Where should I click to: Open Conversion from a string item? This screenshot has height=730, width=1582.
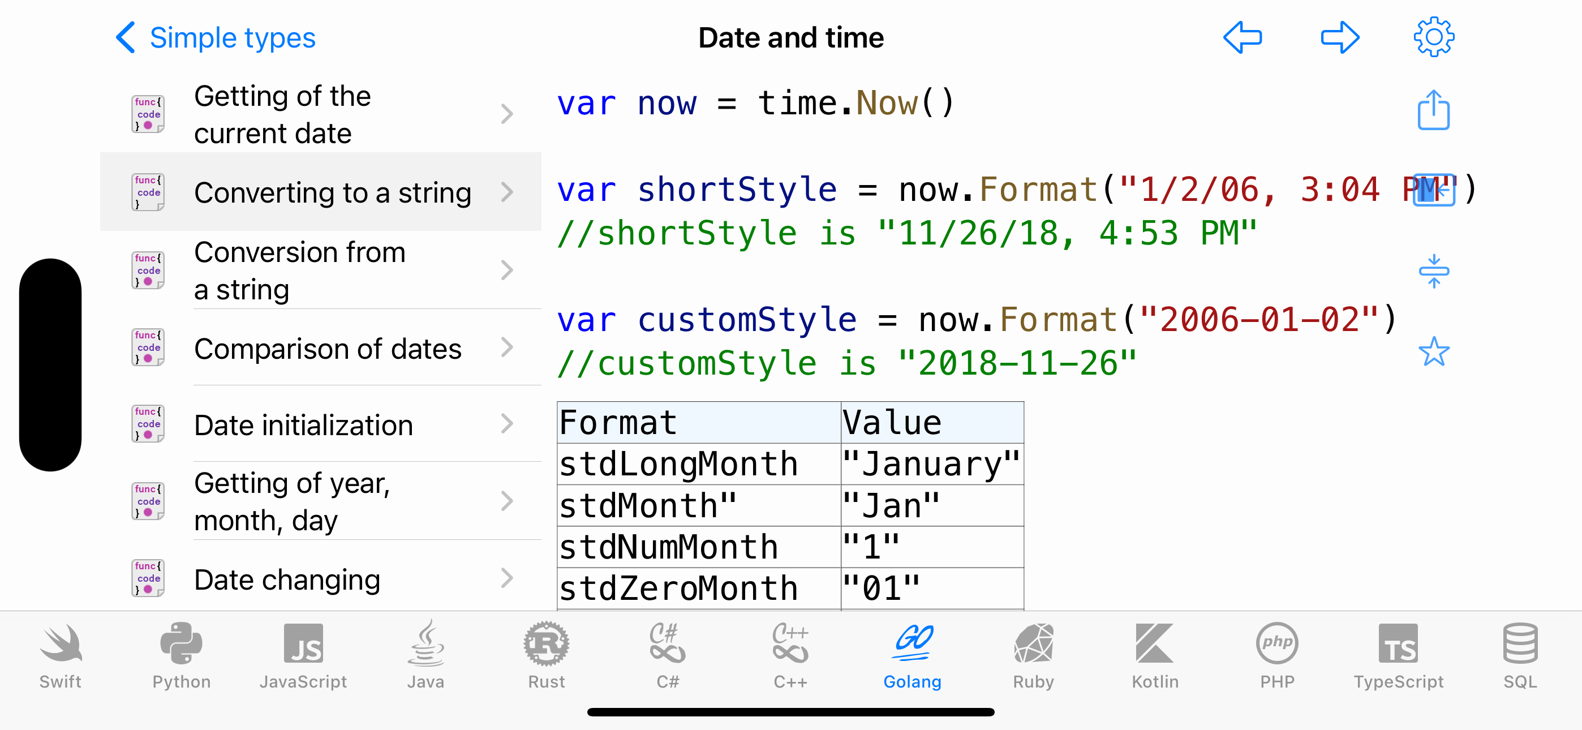[x=321, y=270]
